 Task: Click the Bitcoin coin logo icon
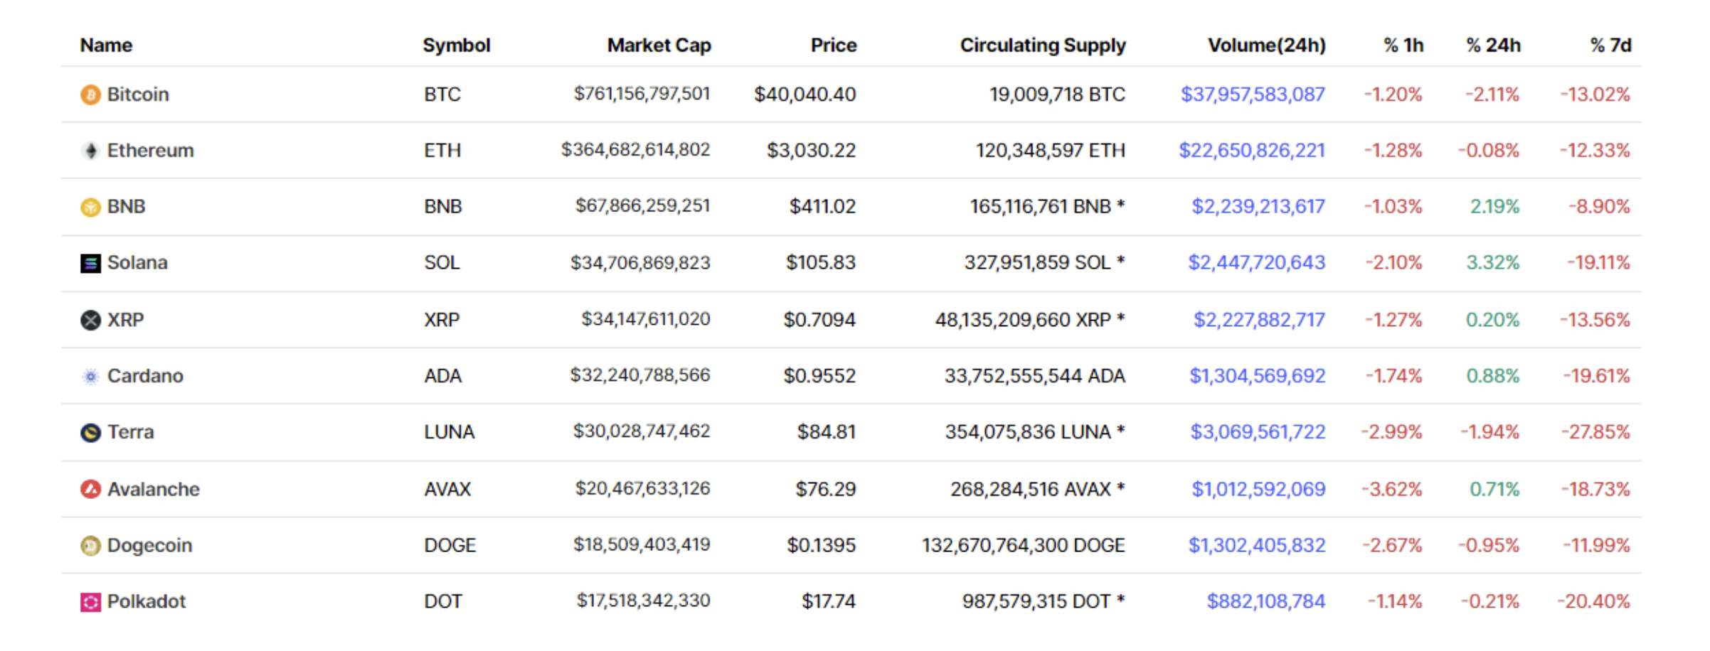90,95
